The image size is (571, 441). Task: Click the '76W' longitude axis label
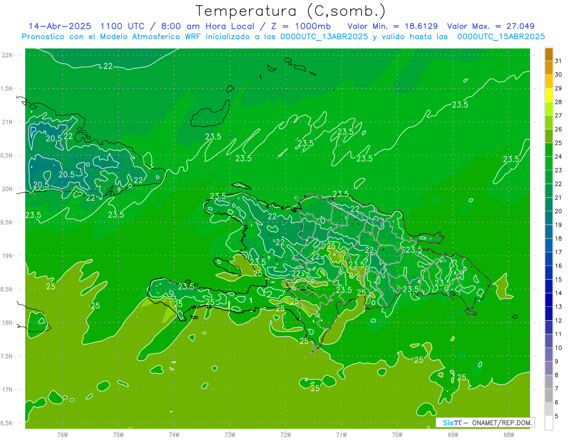62,434
